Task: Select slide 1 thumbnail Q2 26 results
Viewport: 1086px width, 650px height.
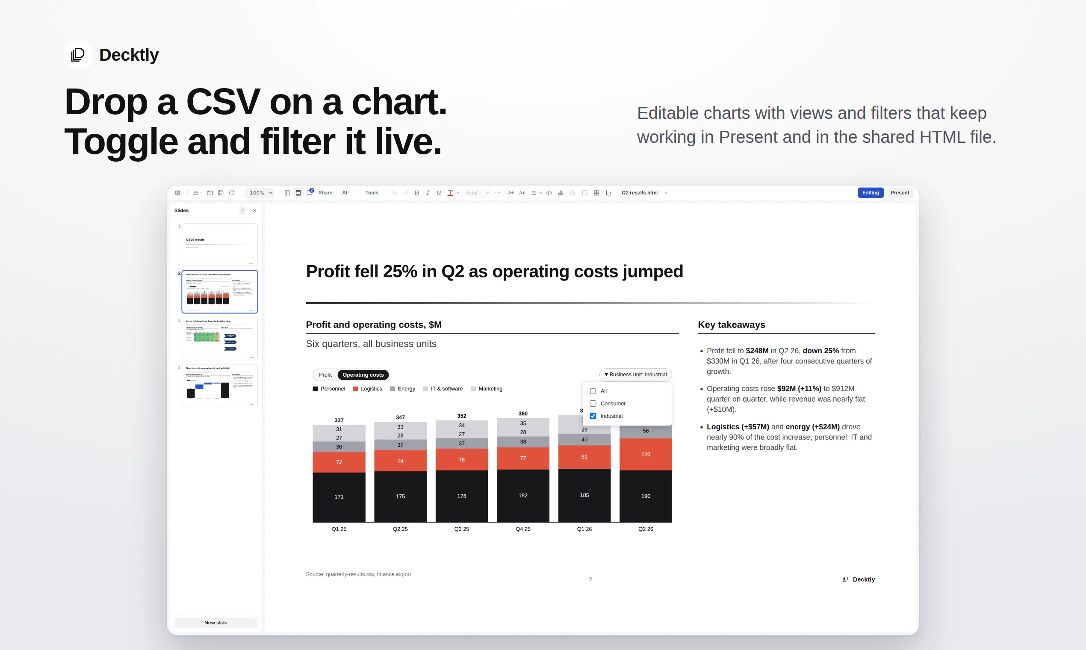Action: click(220, 245)
